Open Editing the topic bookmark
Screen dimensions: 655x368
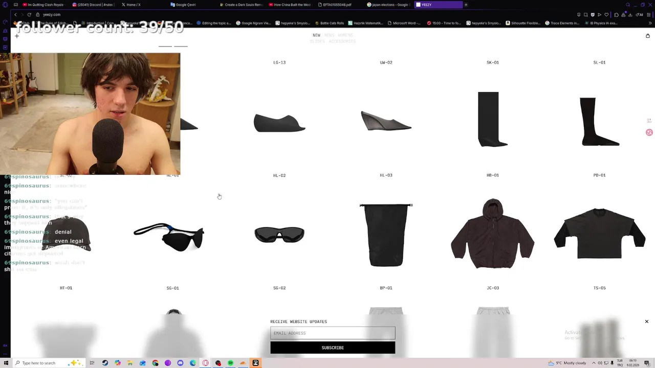click(x=214, y=23)
